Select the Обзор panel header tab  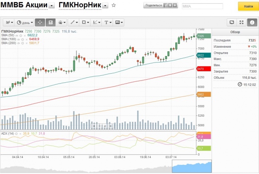click(x=235, y=32)
